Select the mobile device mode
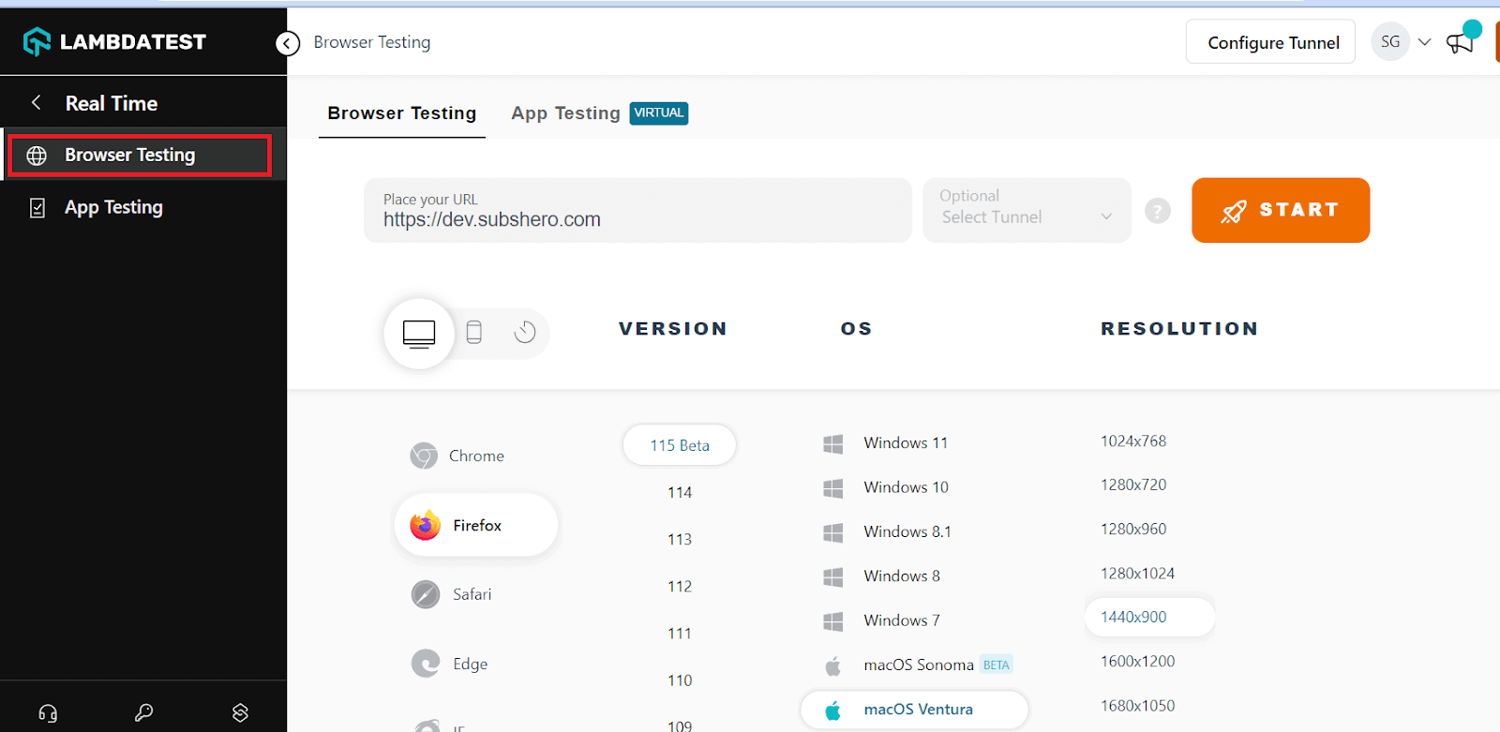Image resolution: width=1500 pixels, height=732 pixels. pos(474,332)
